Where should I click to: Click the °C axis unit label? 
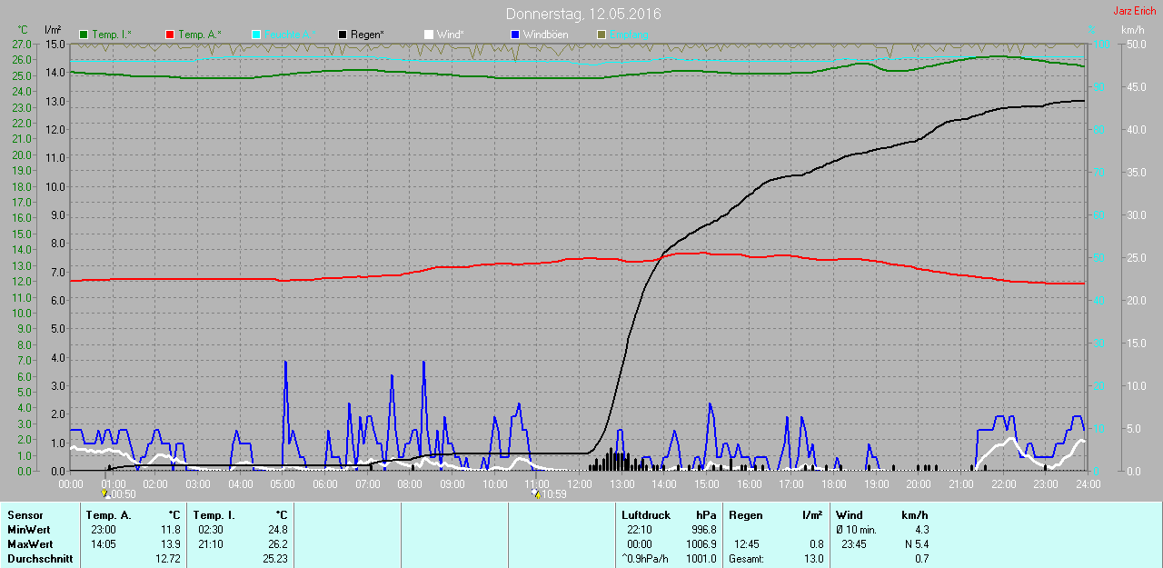point(23,30)
